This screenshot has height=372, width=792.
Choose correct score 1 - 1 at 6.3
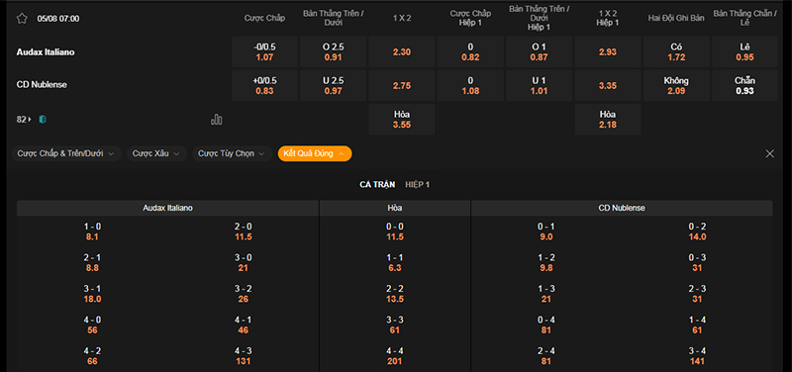pyautogui.click(x=395, y=262)
